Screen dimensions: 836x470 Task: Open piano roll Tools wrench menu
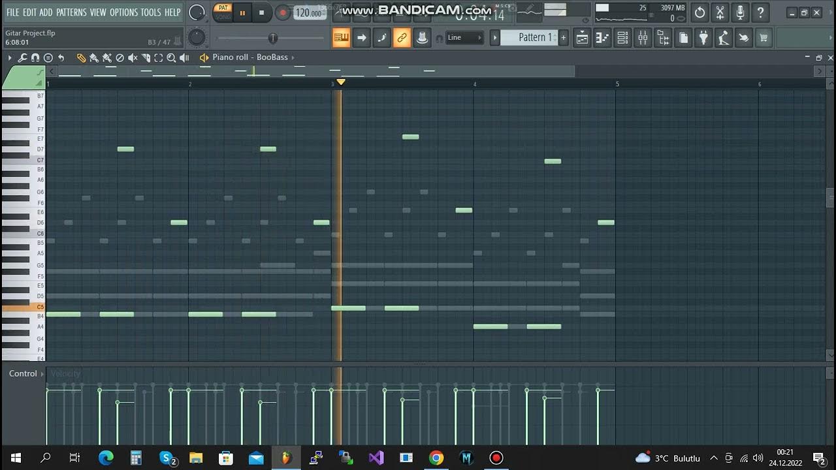tap(22, 57)
